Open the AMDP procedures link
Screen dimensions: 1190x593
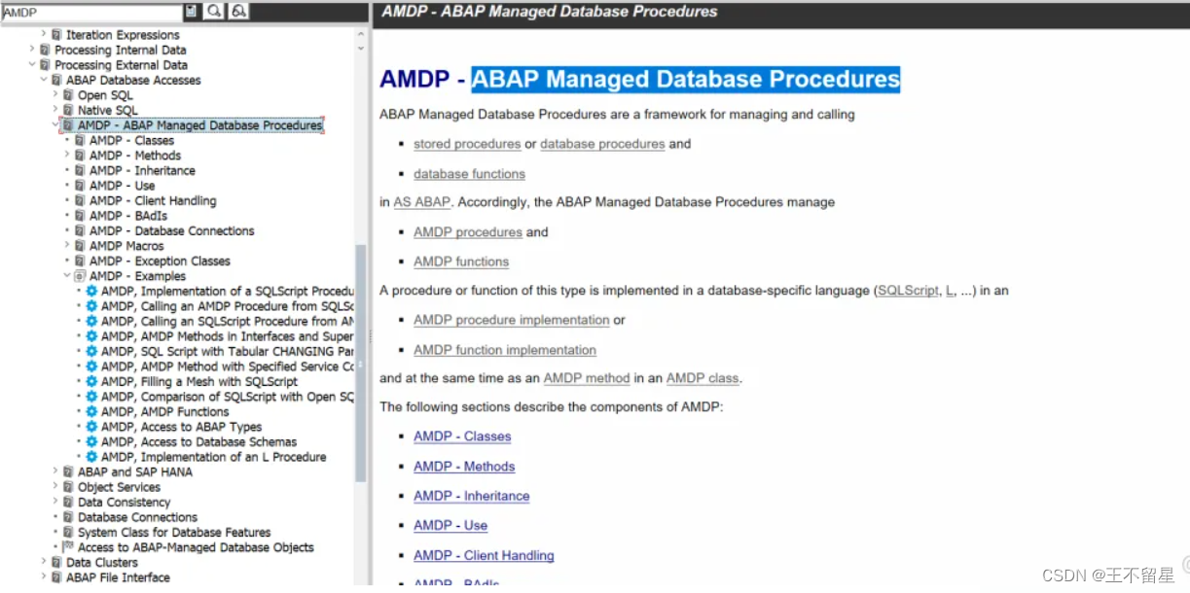pyautogui.click(x=468, y=232)
